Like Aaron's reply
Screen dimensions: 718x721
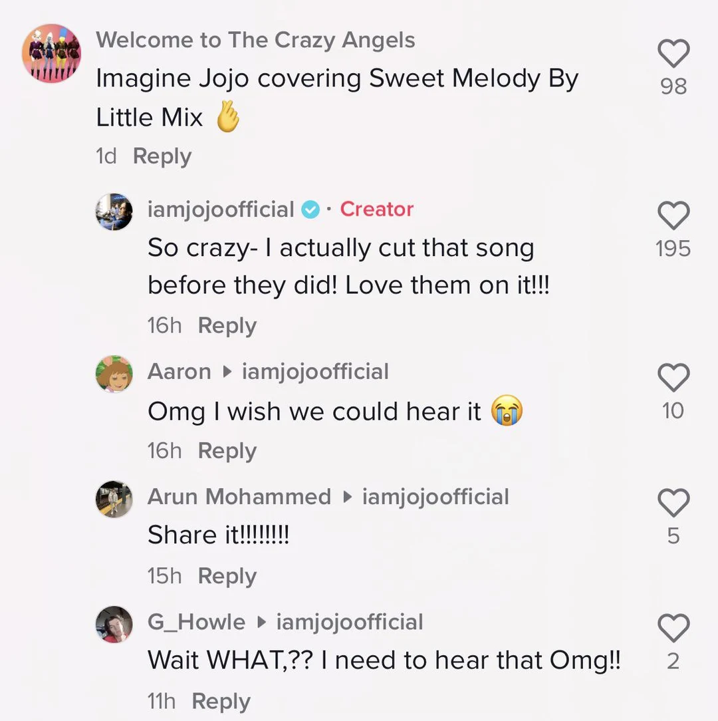click(x=673, y=377)
